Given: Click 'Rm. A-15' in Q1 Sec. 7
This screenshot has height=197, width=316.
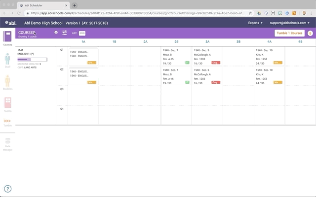Looking at the screenshot, I should (168, 59).
